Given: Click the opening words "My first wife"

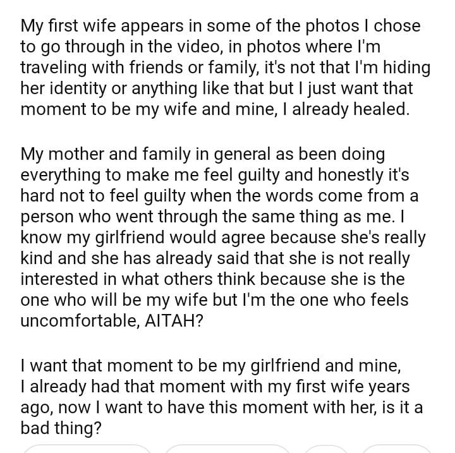Looking at the screenshot, I should click(64, 27).
